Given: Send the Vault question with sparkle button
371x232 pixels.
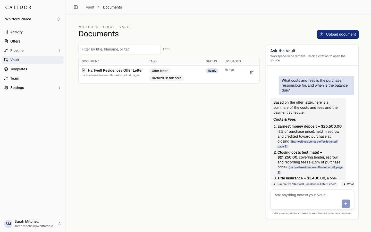Looking at the screenshot, I should (x=346, y=204).
